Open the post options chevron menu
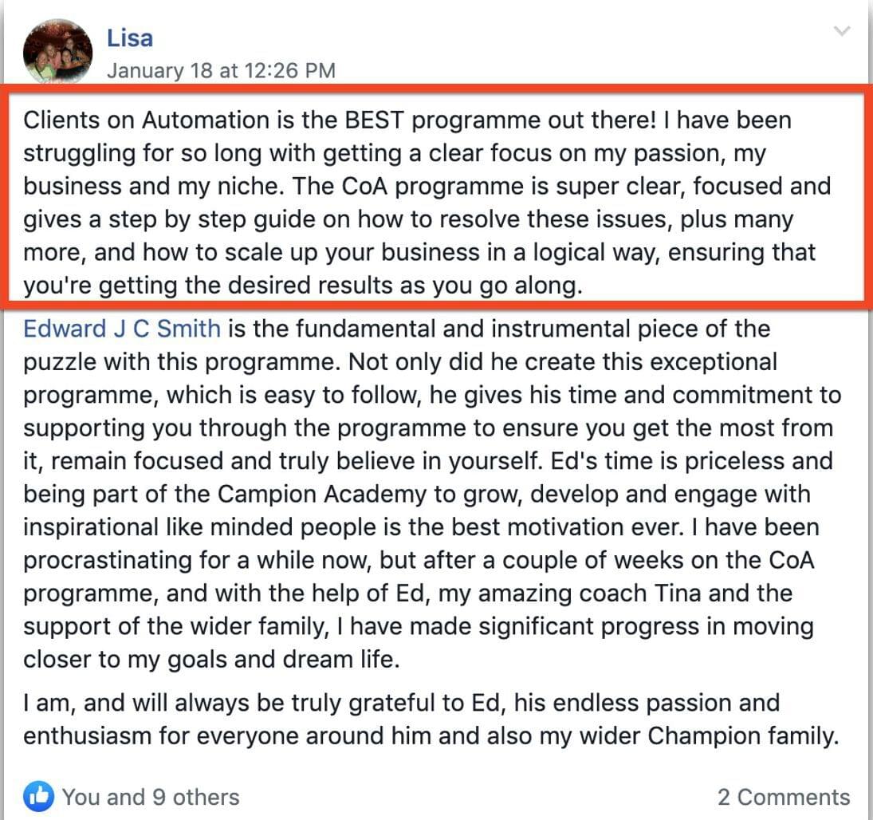This screenshot has width=873, height=820. pyautogui.click(x=842, y=30)
